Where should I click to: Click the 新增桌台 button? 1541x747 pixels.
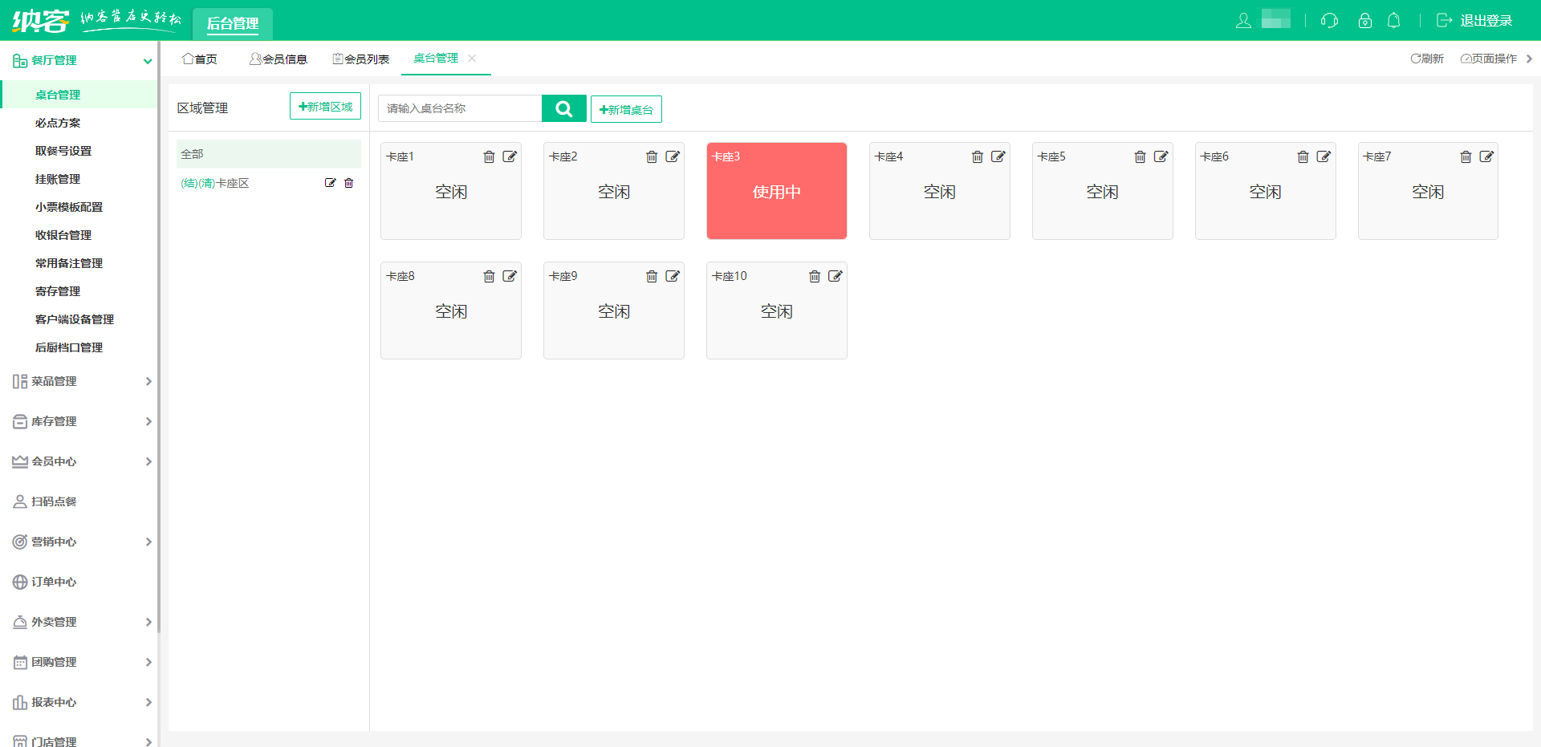pyautogui.click(x=626, y=110)
